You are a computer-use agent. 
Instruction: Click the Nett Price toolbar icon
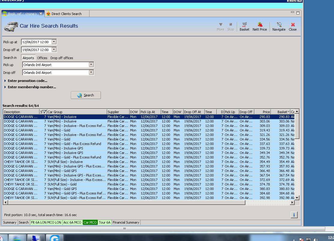[x=260, y=26]
